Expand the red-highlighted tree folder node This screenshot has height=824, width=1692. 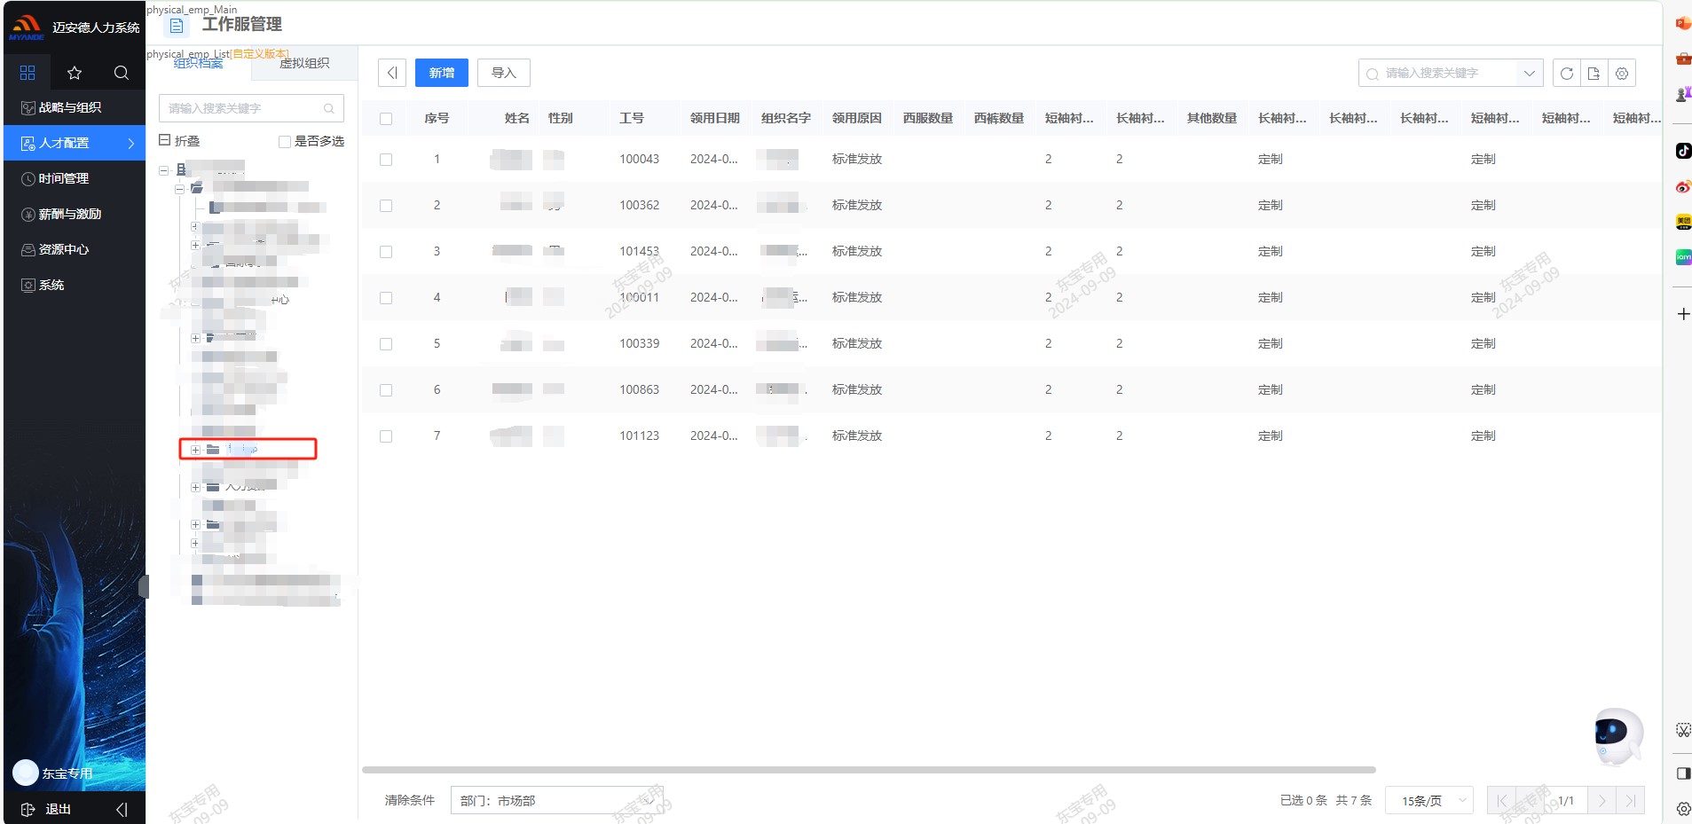[x=195, y=450]
